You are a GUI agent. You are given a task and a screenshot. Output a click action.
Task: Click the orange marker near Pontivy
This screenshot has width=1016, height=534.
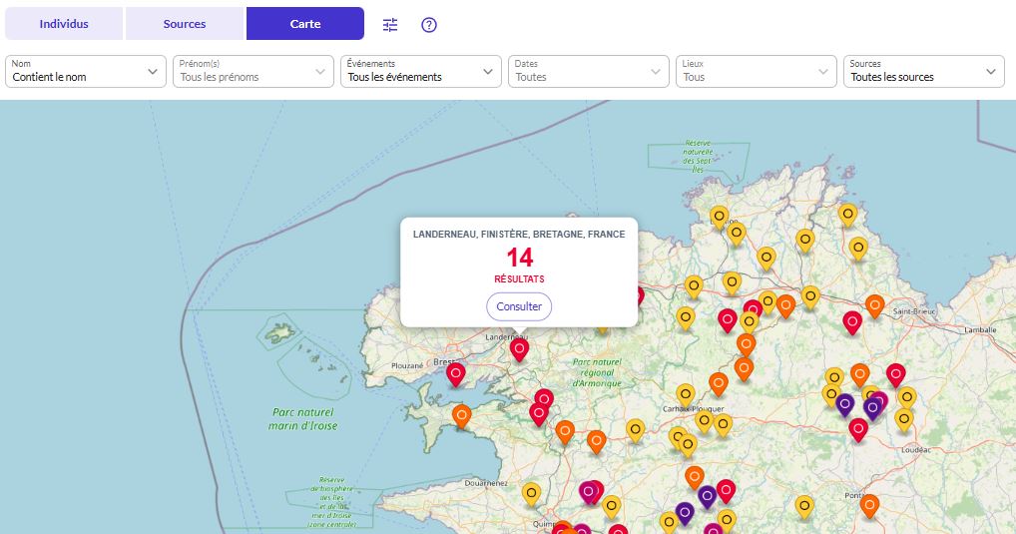(x=869, y=505)
